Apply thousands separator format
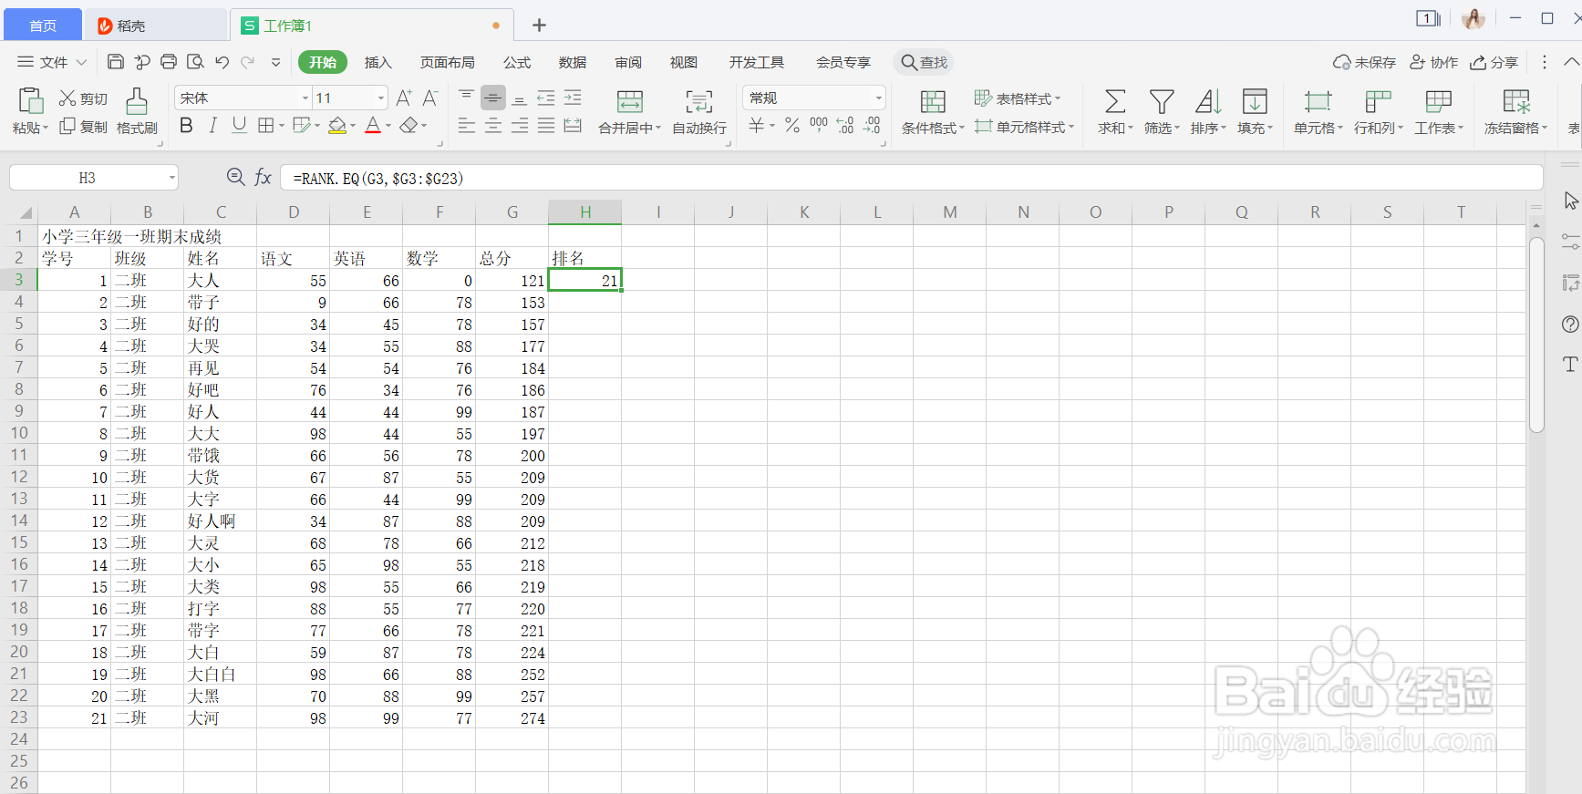1582x794 pixels. tap(819, 126)
